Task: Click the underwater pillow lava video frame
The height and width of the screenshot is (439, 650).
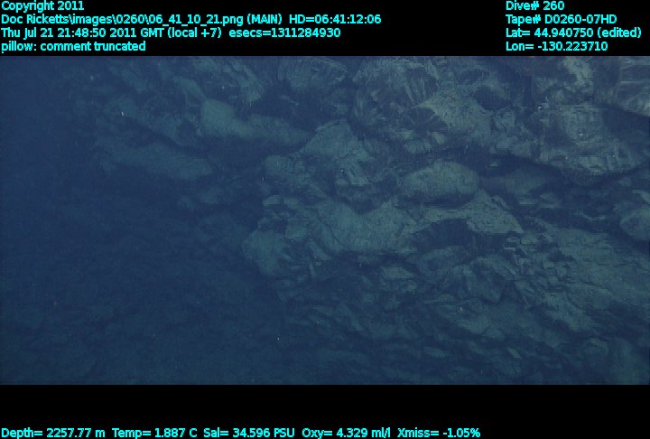Action: point(325,220)
